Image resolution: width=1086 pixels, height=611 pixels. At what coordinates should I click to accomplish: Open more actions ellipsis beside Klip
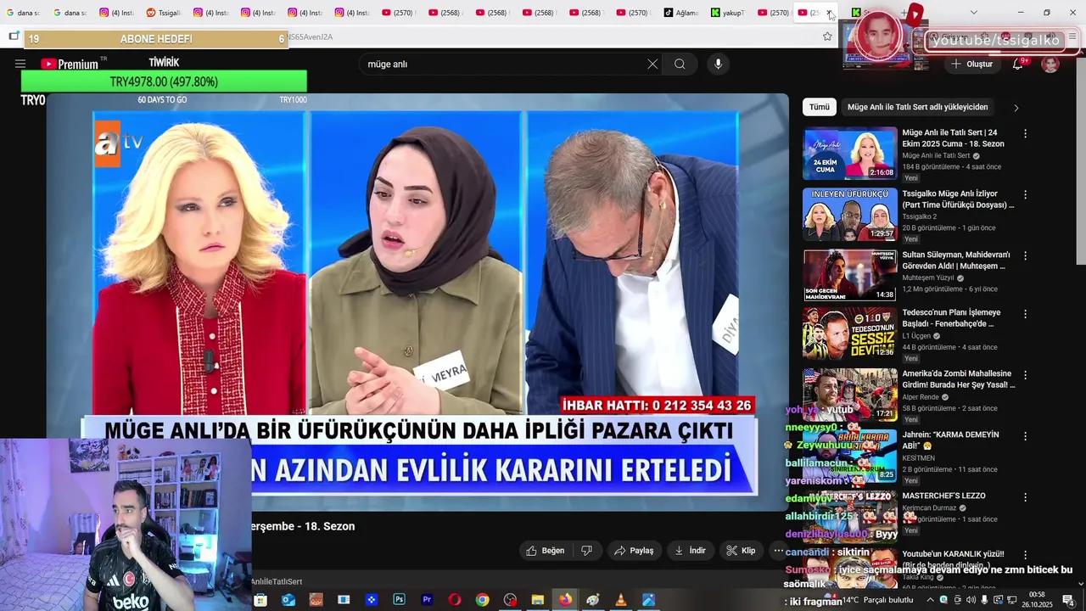(x=778, y=551)
